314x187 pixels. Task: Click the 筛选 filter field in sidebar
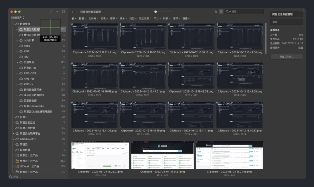[38, 177]
